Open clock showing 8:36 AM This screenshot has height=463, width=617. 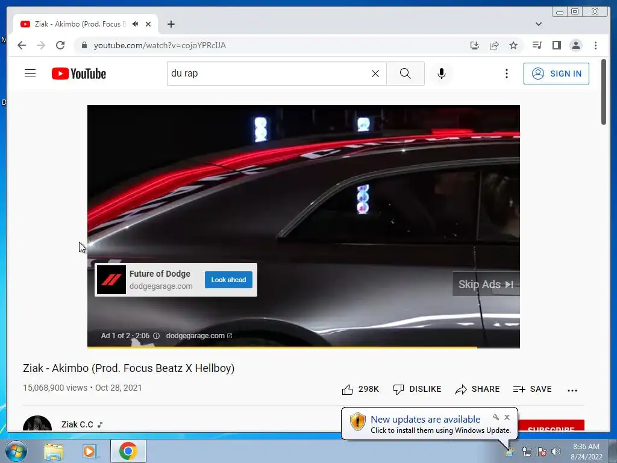(x=586, y=452)
